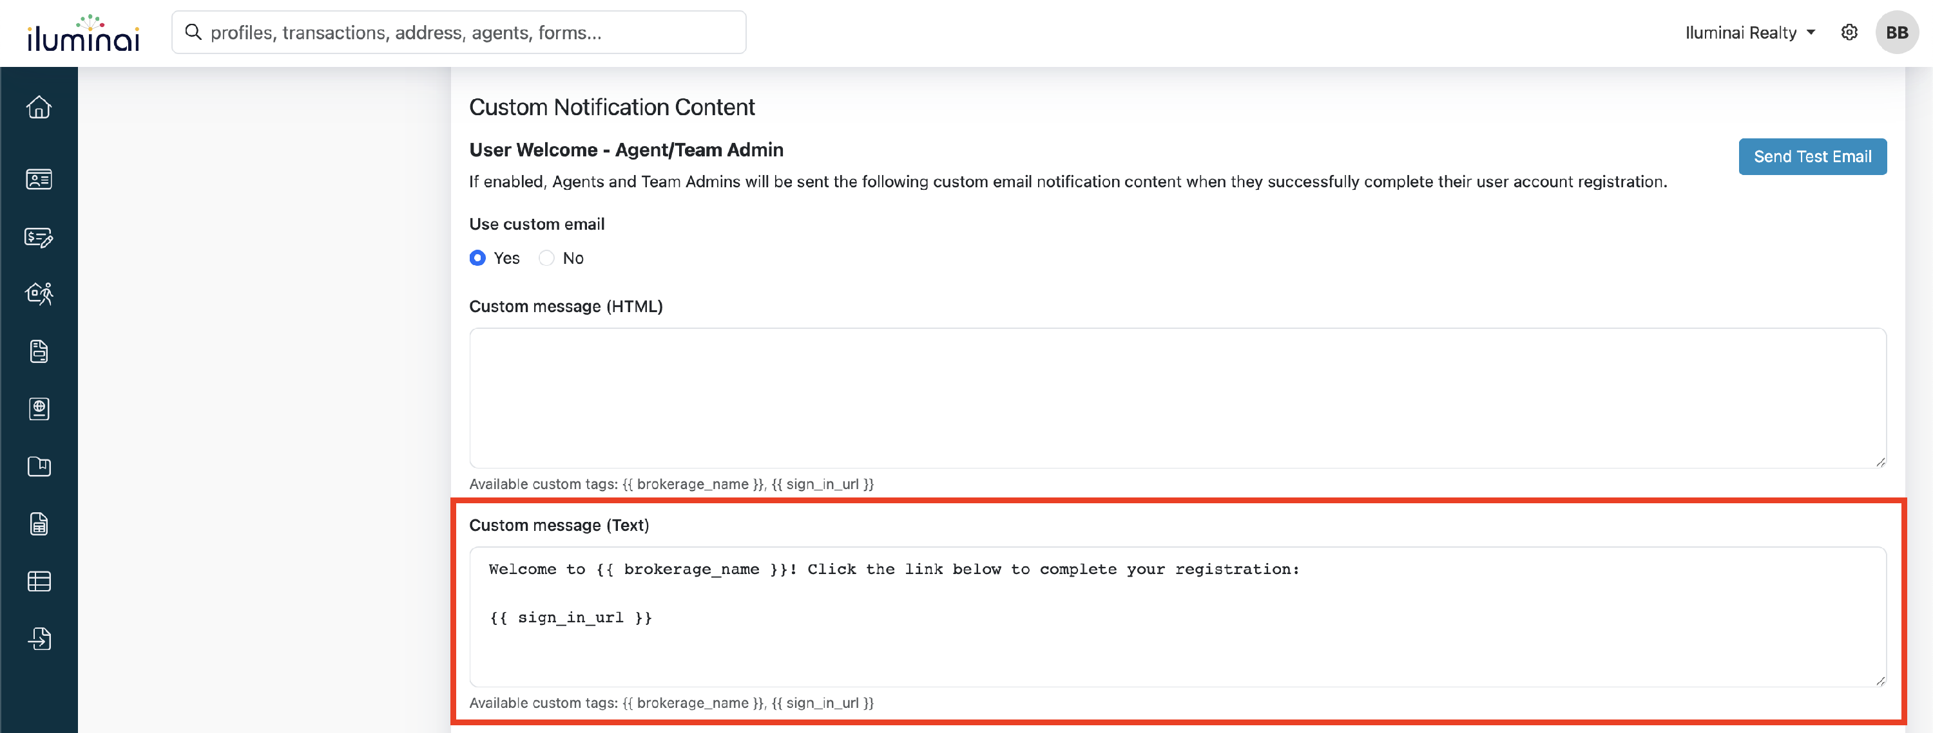1933x733 pixels.
Task: Open the import document arrow sidebar icon
Action: [x=39, y=638]
